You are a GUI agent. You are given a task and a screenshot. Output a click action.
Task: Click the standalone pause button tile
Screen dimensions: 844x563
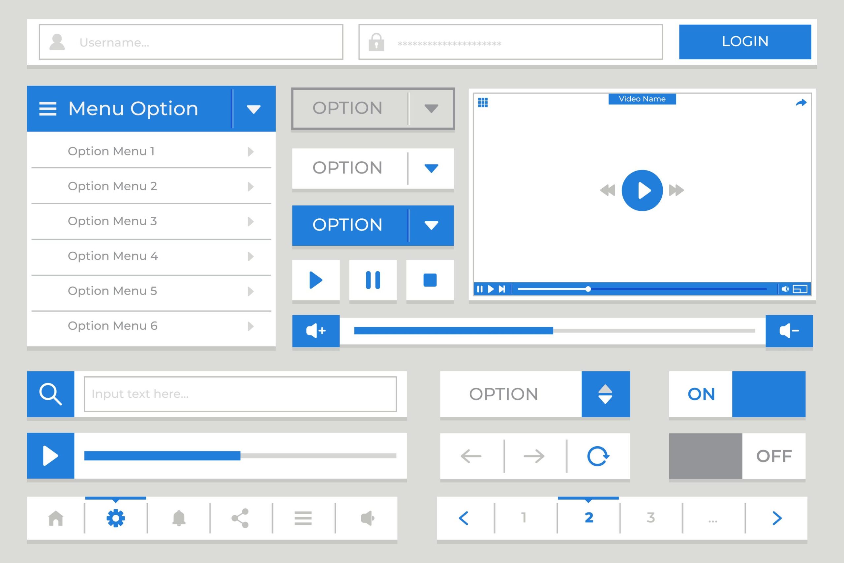coord(373,280)
